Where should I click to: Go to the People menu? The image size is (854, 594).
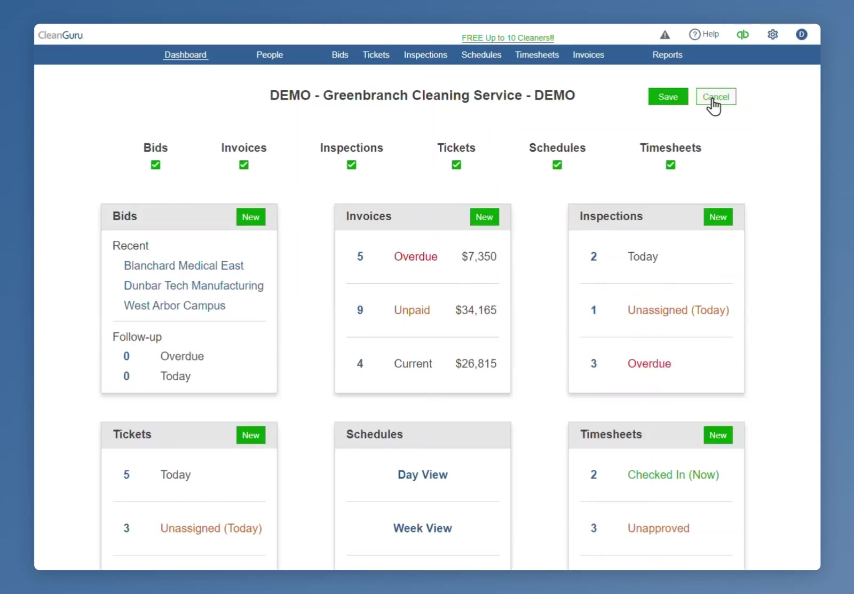(270, 54)
